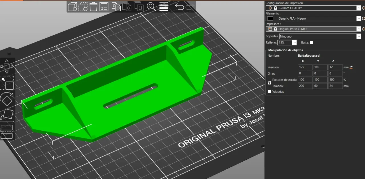Viewport: 365px width, 179px height.
Task: Click the Factores de escala X field
Action: pos(305,80)
